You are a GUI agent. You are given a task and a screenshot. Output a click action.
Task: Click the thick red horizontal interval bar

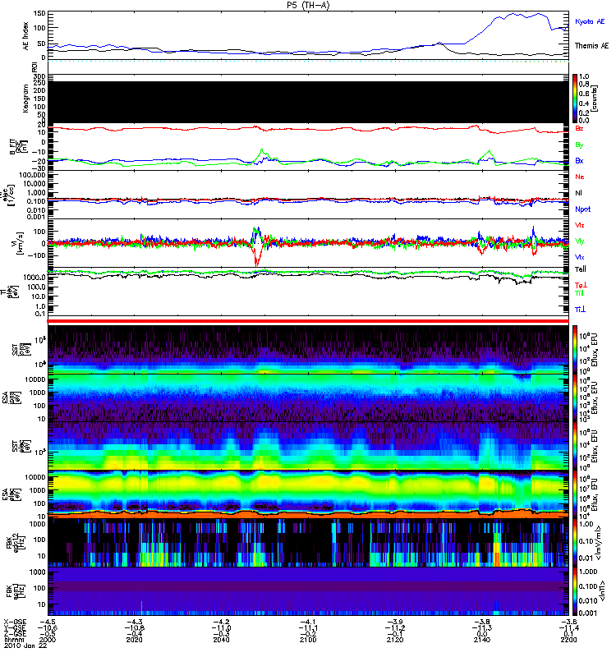[x=308, y=321]
